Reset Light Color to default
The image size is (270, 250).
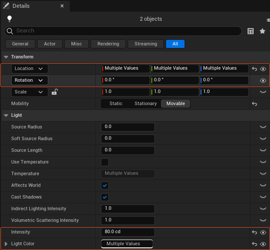(254, 244)
